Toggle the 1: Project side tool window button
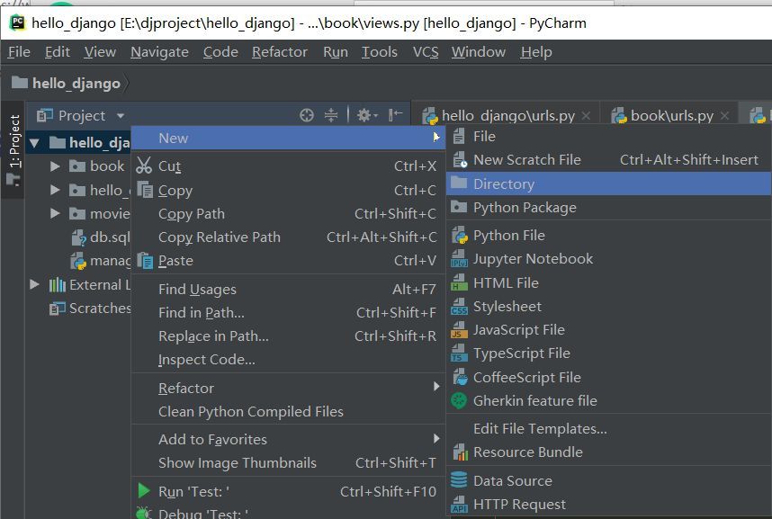 tap(14, 149)
